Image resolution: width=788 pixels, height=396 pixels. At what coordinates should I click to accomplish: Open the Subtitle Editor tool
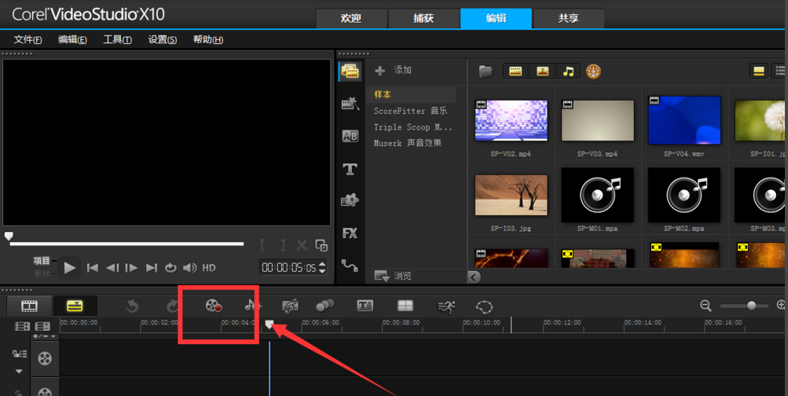pyautogui.click(x=365, y=306)
